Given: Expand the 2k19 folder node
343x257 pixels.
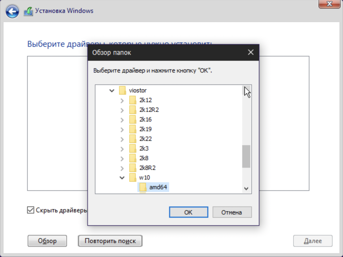Looking at the screenshot, I should (122, 130).
